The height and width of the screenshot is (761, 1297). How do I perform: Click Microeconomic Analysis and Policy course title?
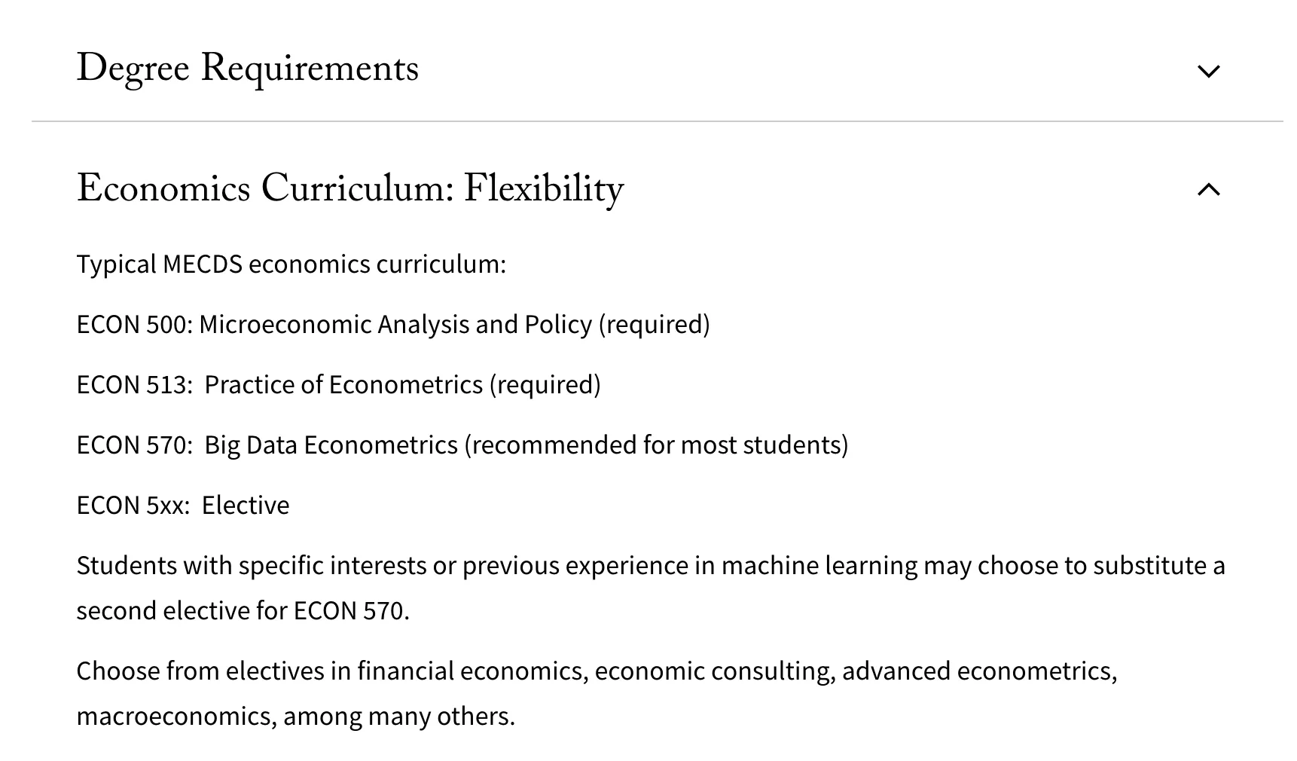point(395,325)
